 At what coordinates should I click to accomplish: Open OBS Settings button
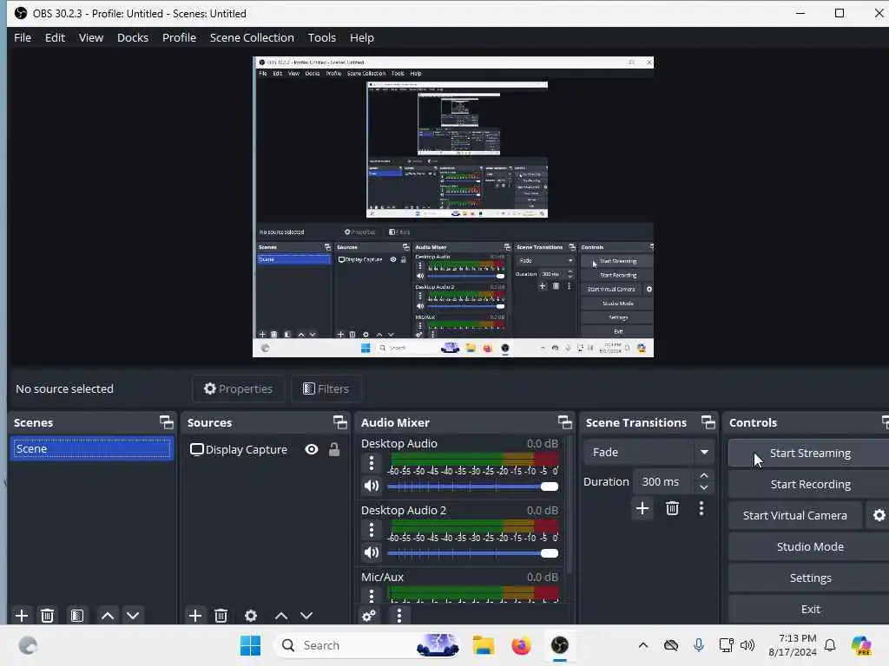point(810,578)
